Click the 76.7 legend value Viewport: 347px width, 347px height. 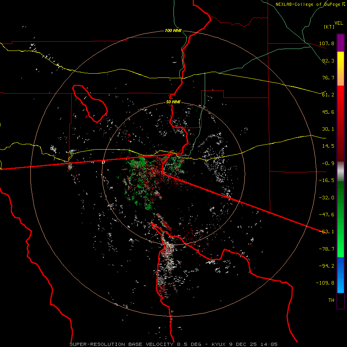[328, 77]
